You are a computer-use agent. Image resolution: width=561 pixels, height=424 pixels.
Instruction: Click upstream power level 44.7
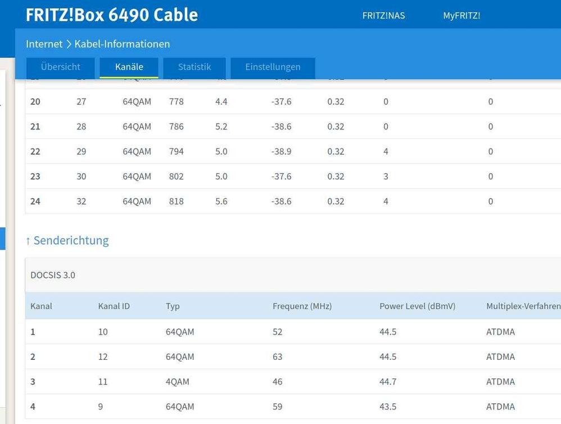click(x=388, y=382)
